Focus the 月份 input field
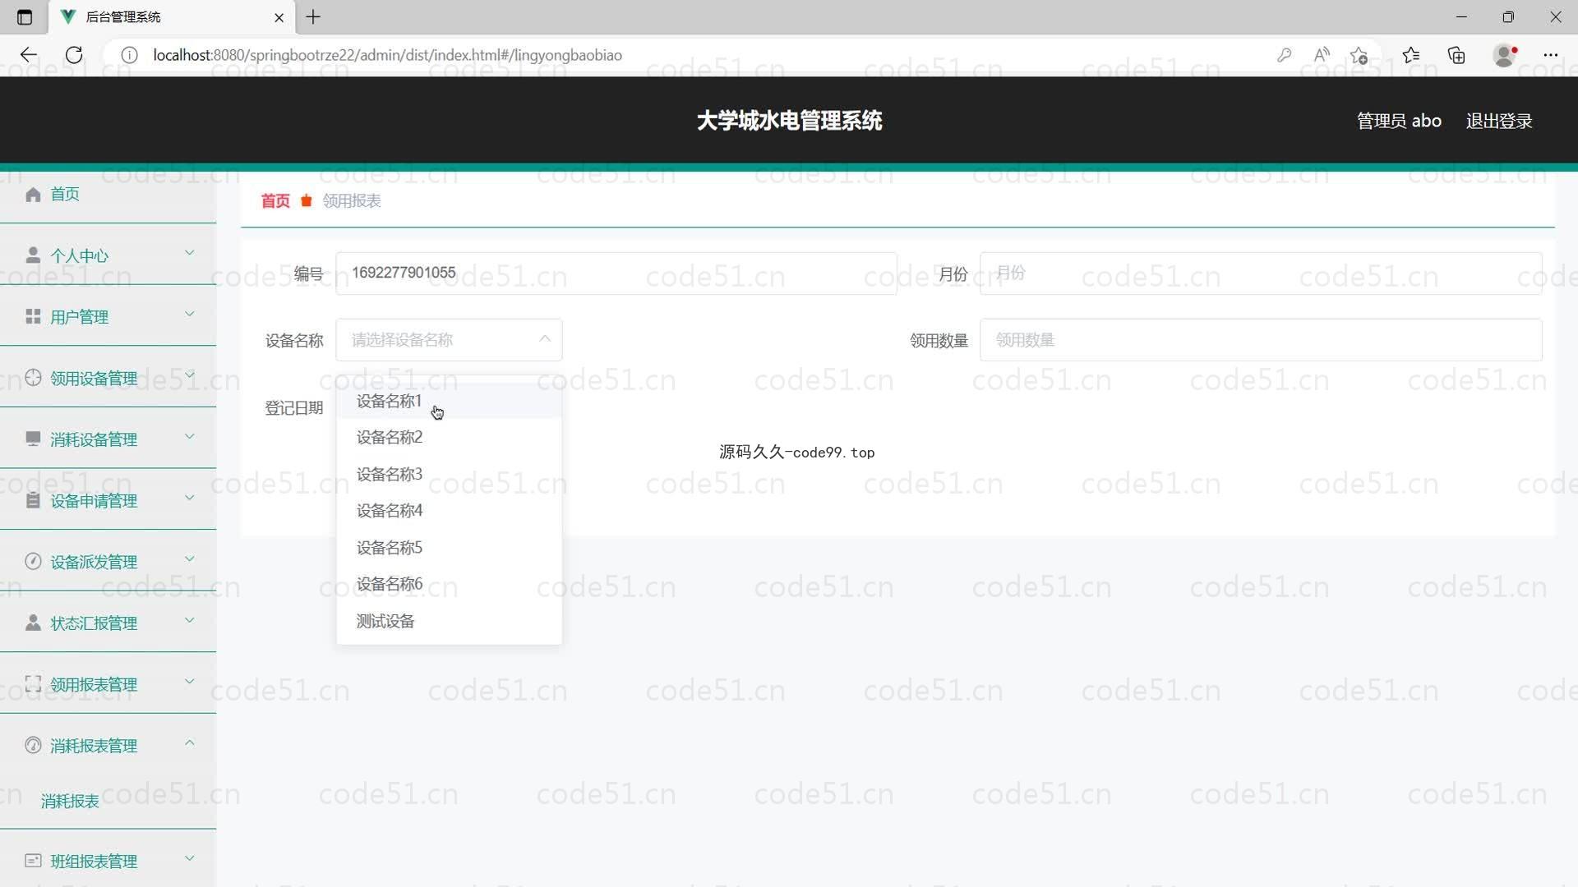The image size is (1578, 887). tap(1261, 273)
